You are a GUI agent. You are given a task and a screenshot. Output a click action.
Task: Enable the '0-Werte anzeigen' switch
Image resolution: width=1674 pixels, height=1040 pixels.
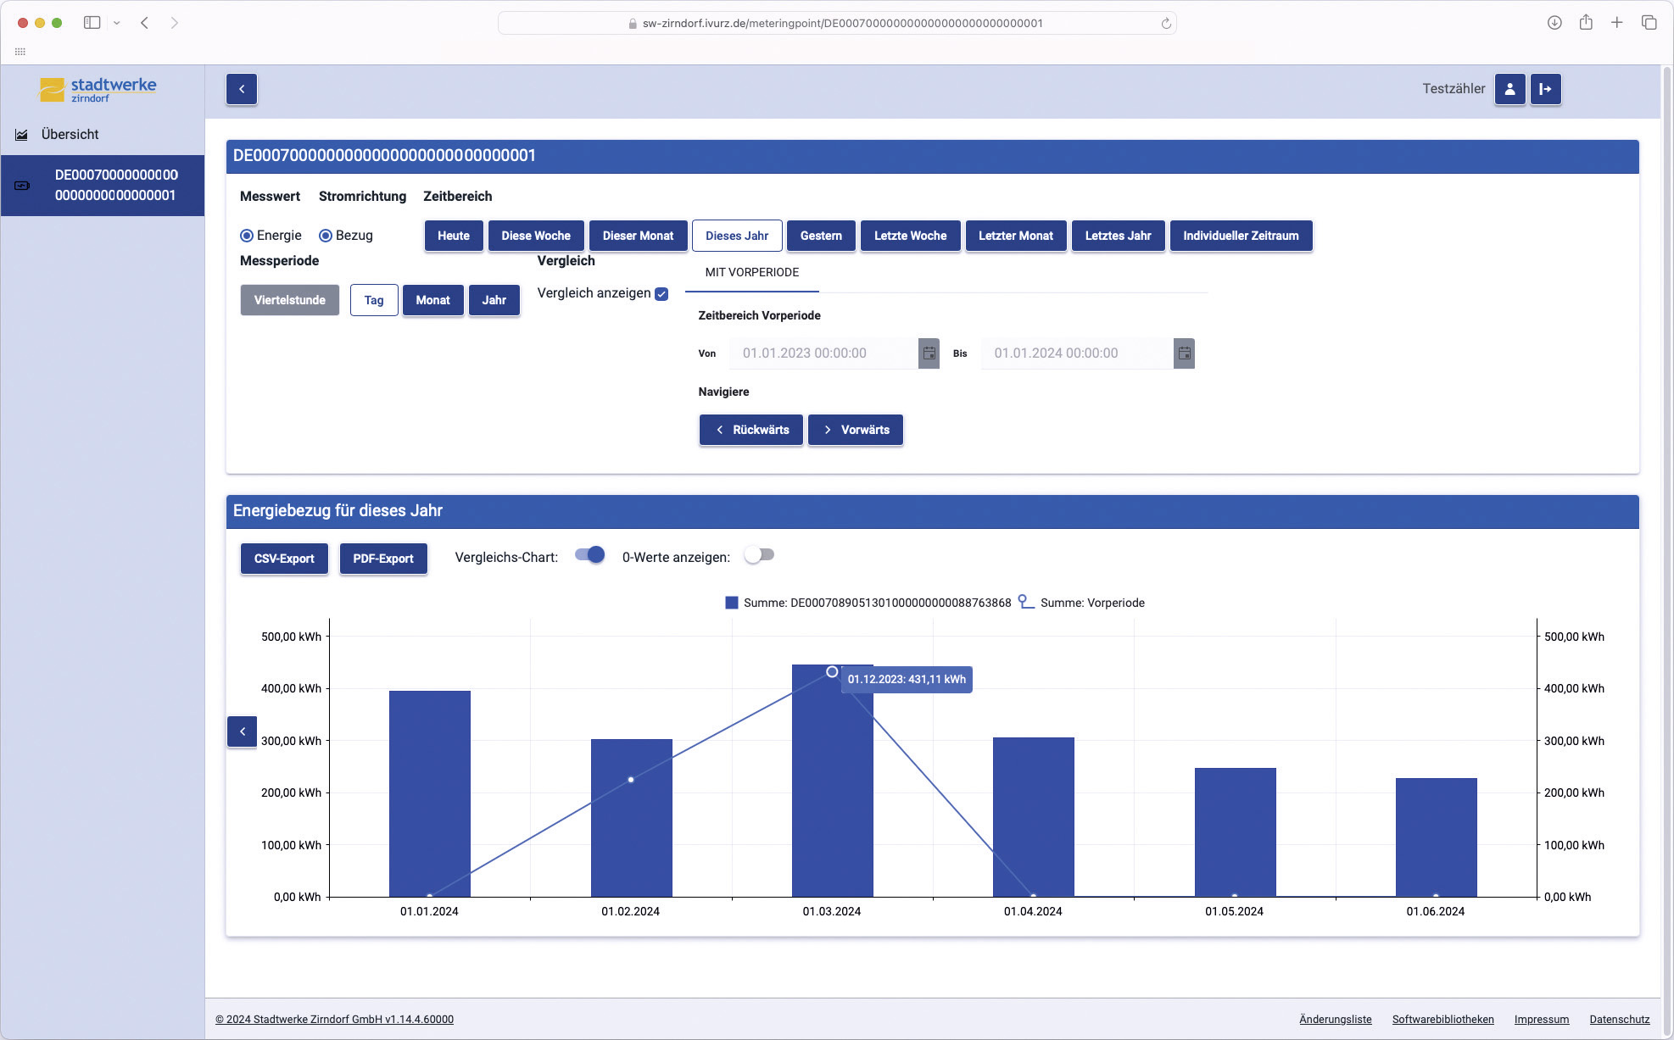click(759, 555)
